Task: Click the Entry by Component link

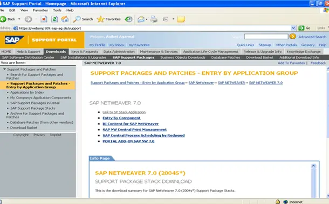Action: click(121, 118)
